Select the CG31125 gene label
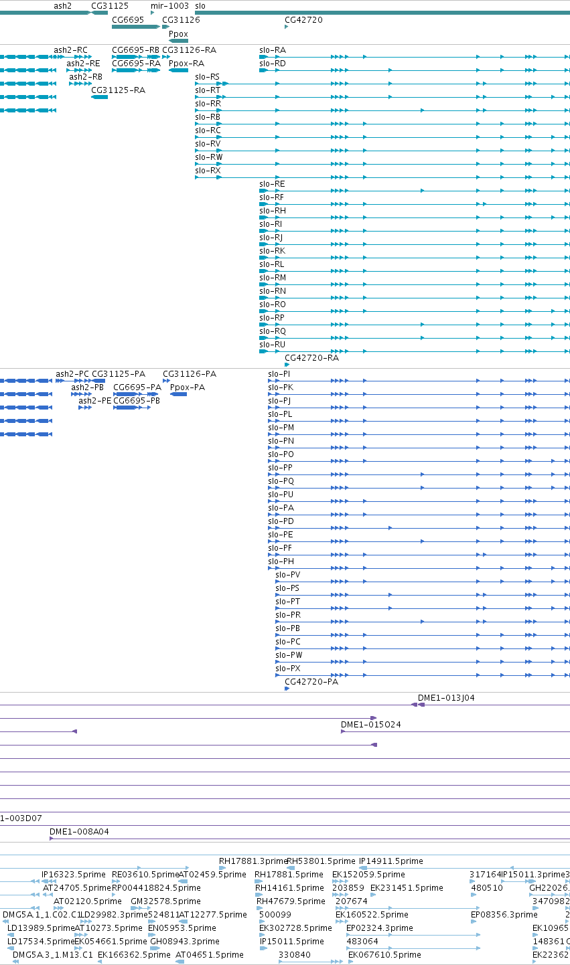Screen dimensions: 570x965 click(x=109, y=5)
